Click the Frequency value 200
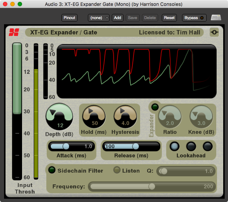228x202 pixels. (x=208, y=187)
